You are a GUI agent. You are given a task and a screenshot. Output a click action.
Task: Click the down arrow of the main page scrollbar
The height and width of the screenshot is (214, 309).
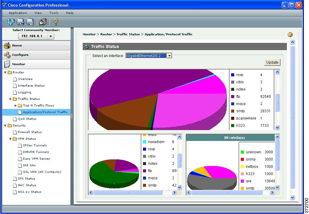[292, 197]
